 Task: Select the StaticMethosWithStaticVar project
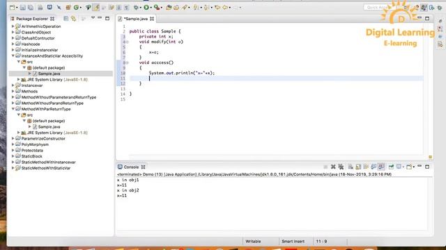46,168
